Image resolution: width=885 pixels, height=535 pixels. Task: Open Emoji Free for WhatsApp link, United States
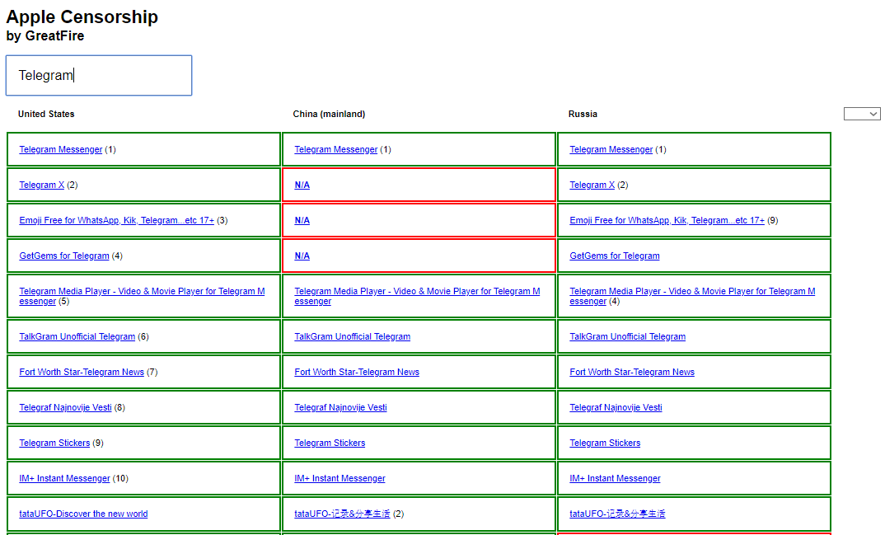(x=117, y=221)
